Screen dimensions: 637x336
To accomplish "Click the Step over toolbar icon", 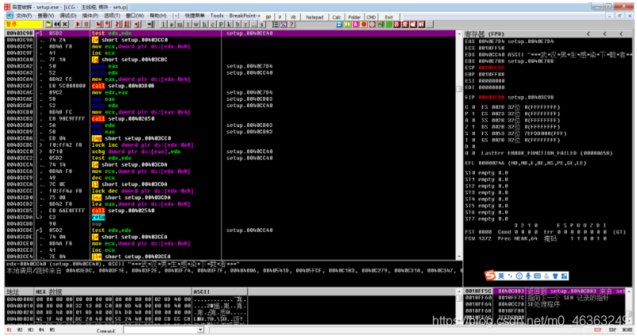I will pos(107,25).
